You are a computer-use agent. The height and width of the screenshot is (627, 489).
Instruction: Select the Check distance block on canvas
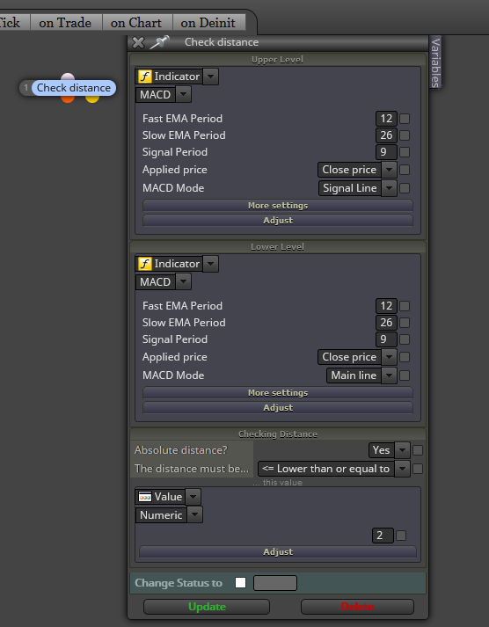[x=74, y=88]
